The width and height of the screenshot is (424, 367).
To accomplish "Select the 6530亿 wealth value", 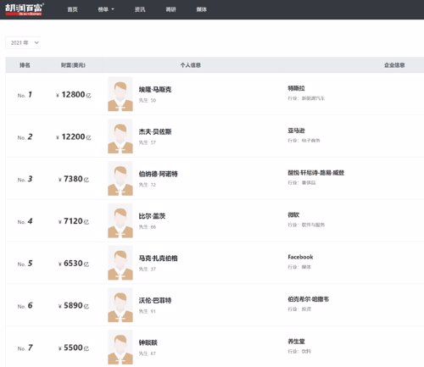I will pyautogui.click(x=74, y=264).
